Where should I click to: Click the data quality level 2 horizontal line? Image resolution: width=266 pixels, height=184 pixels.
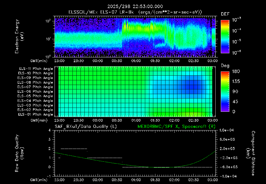(x=74, y=149)
